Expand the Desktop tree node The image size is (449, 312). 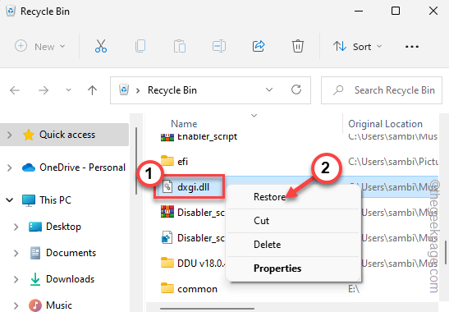pyautogui.click(x=16, y=227)
